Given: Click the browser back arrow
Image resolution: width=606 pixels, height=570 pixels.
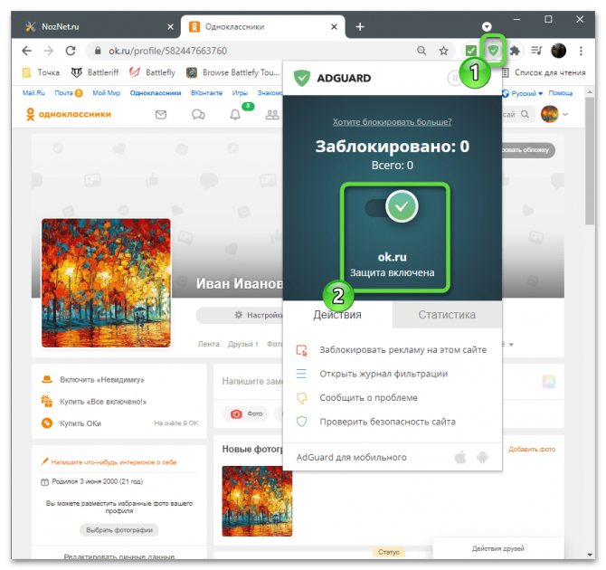Looking at the screenshot, I should click(26, 51).
